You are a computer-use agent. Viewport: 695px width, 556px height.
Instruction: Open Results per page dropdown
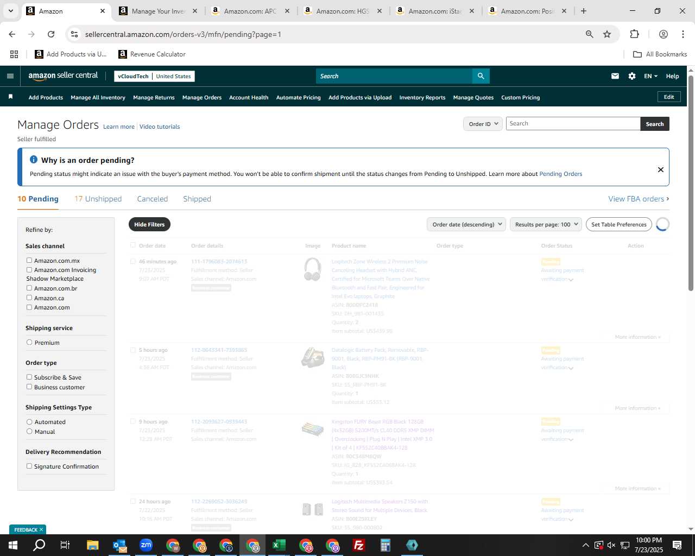pos(546,224)
